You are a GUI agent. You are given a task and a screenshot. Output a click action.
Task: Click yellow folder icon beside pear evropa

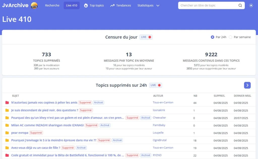click(7, 133)
